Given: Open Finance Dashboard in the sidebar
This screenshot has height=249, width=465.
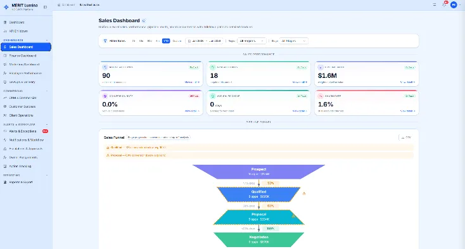Looking at the screenshot, I should pyautogui.click(x=26, y=56).
